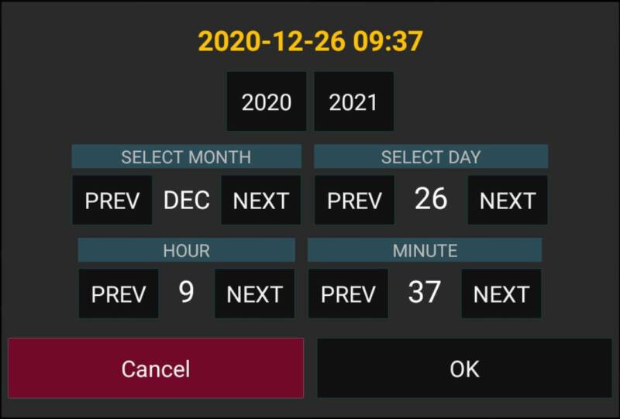The width and height of the screenshot is (620, 419).
Task: Click the MINUTE section header
Action: [425, 251]
